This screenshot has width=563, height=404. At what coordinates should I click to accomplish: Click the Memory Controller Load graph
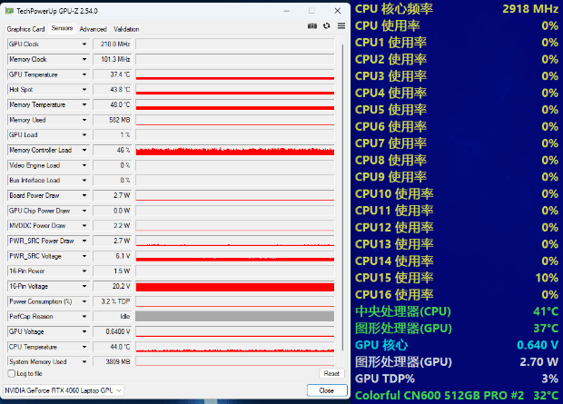[235, 150]
